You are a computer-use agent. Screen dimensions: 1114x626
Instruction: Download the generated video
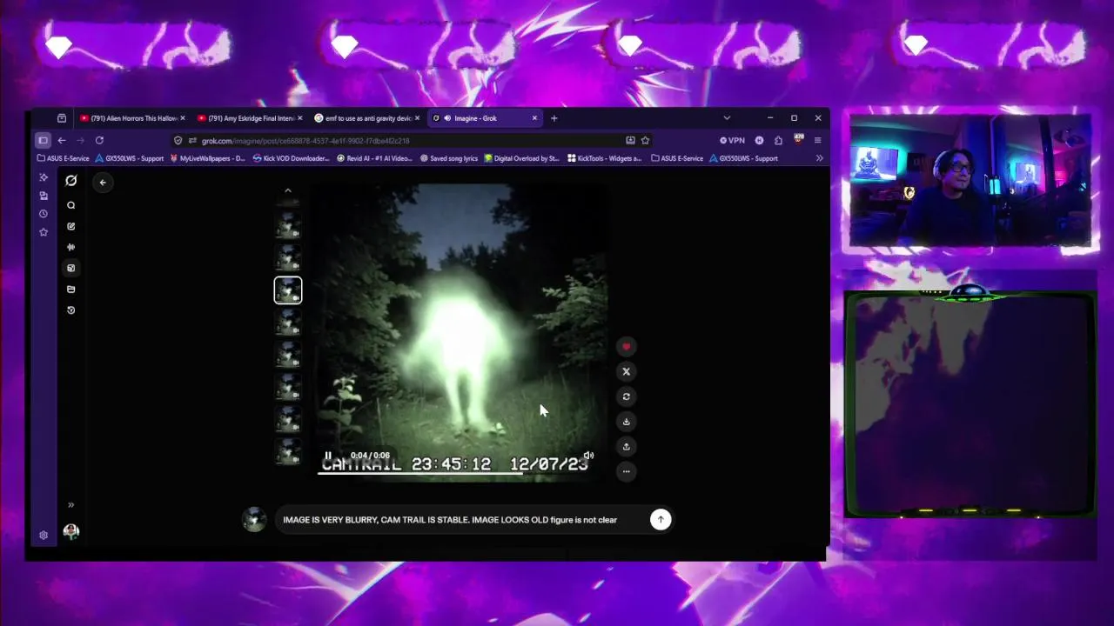(x=626, y=422)
